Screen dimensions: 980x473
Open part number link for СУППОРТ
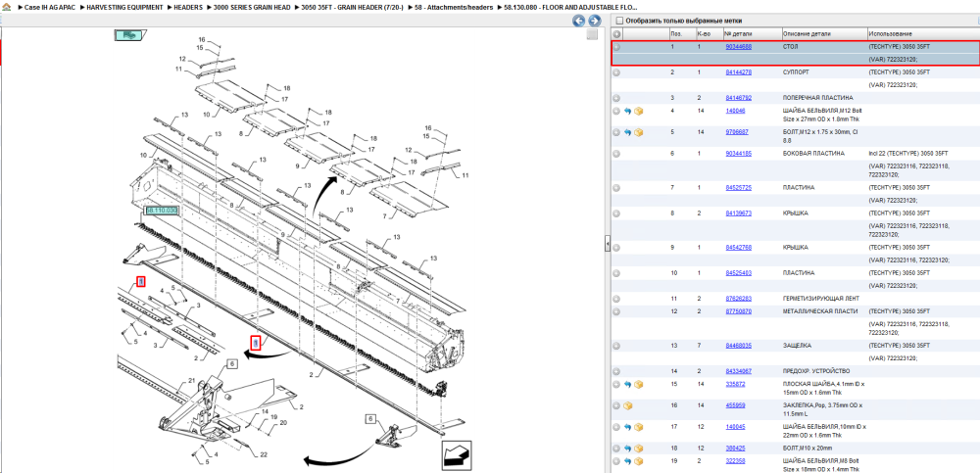[738, 72]
